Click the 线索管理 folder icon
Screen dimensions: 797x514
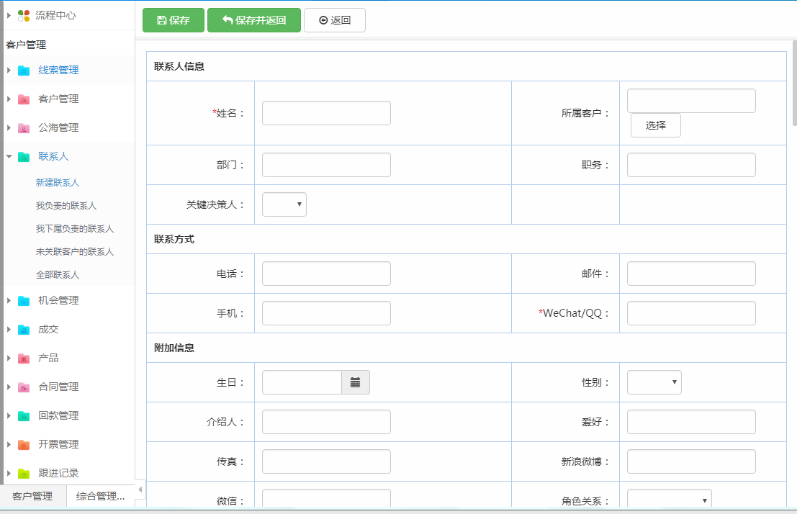tap(24, 71)
